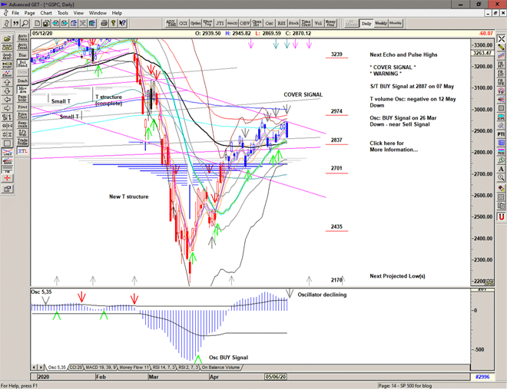507x389 pixels.
Task: Switch chart to Weekly timeframe
Action: [x=381, y=24]
